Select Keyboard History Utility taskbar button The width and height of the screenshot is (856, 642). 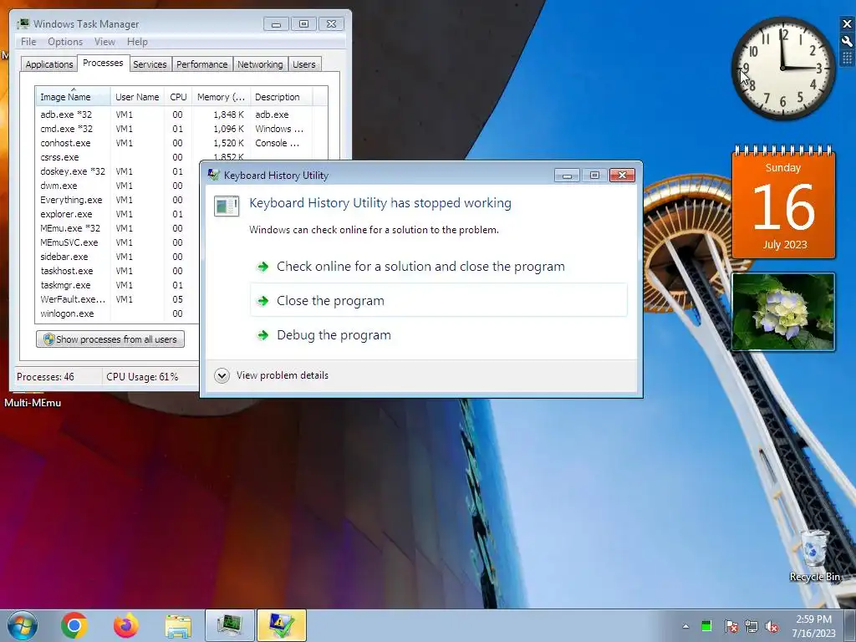coord(281,625)
